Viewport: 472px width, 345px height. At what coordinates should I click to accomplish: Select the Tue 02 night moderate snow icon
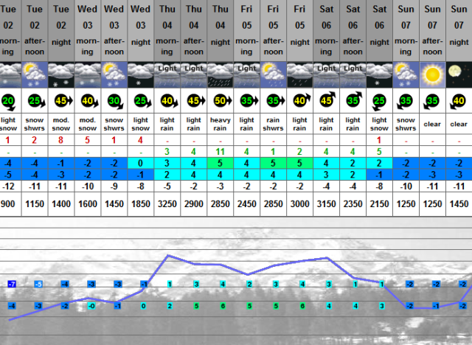(x=61, y=75)
